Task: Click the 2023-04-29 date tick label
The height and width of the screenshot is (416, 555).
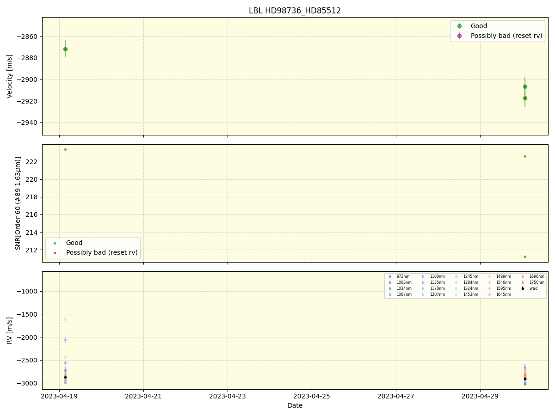Action: tap(480, 396)
